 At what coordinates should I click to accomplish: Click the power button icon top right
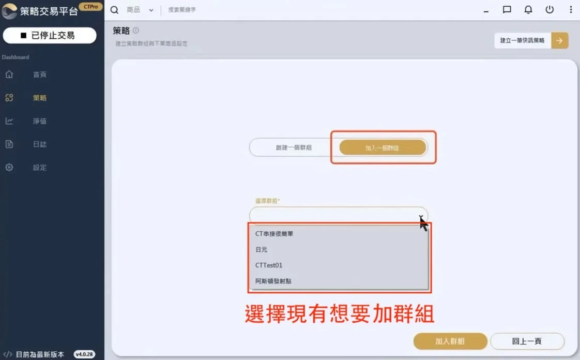coord(549,9)
